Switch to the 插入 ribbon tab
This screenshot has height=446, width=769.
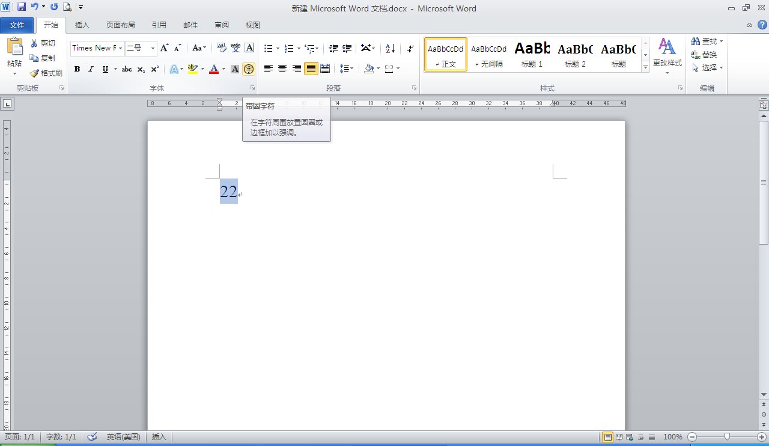point(82,25)
